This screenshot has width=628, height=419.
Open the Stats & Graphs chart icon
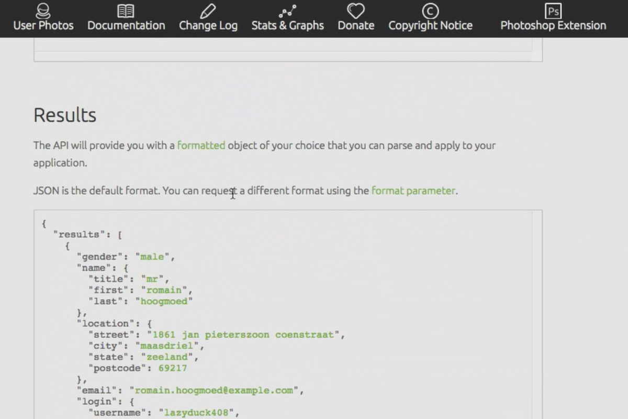tap(287, 10)
